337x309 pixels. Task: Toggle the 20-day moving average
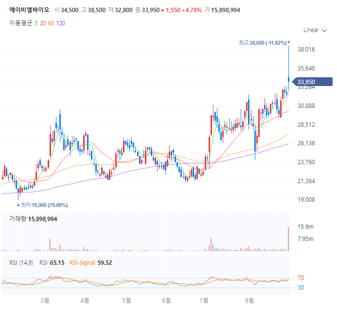click(x=43, y=23)
